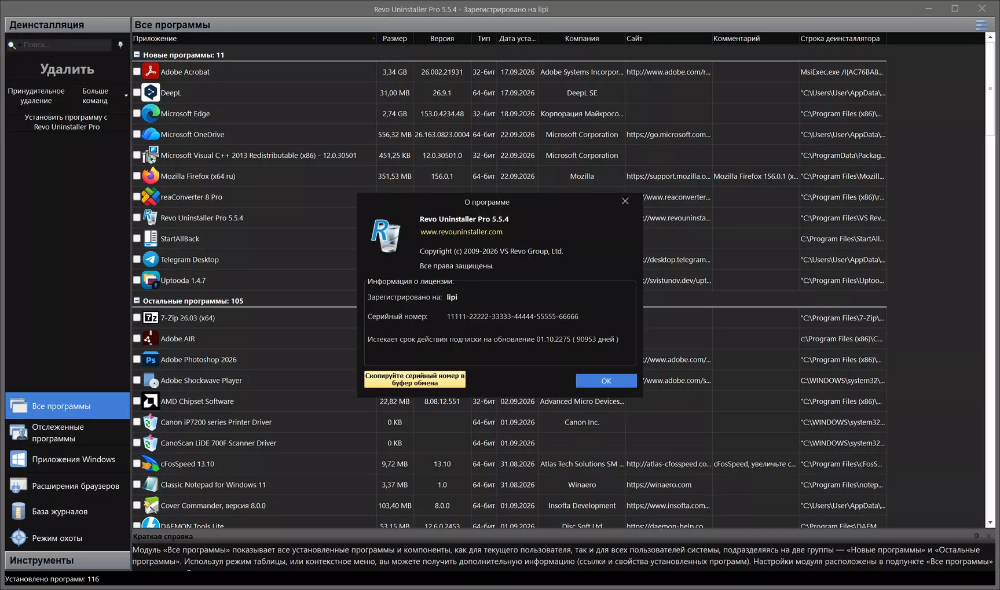Click OK in the About dialog
Screen dimensions: 1000x590
[606, 381]
